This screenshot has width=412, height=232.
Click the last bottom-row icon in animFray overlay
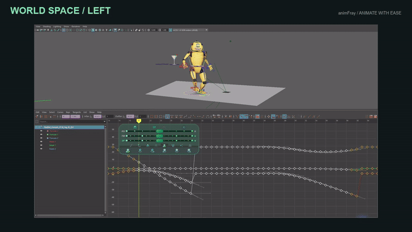[x=189, y=151]
